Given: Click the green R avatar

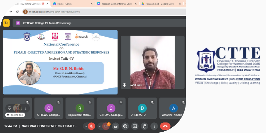Looking at the screenshot, I should pos(80,108).
